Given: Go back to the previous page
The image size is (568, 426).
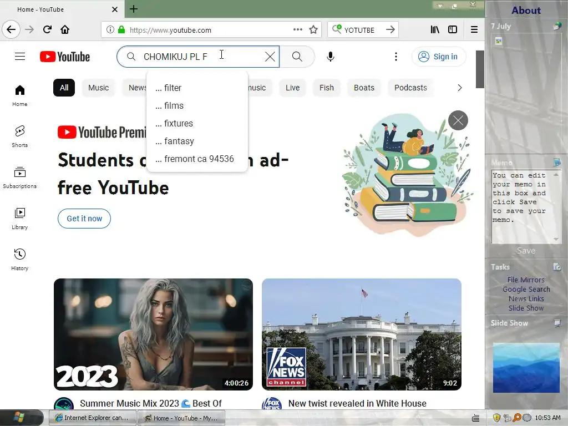Looking at the screenshot, I should click(x=11, y=30).
